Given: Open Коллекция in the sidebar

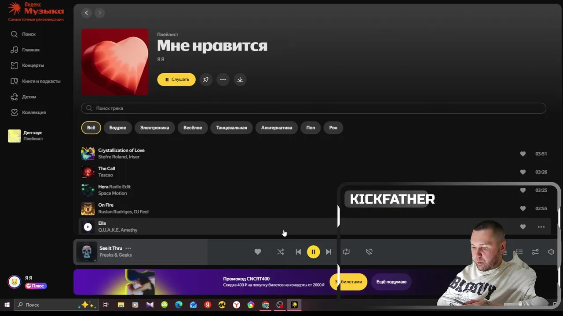Looking at the screenshot, I should tap(28, 112).
